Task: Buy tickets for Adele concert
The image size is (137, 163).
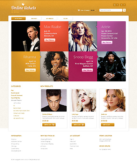Action: [x=107, y=42]
